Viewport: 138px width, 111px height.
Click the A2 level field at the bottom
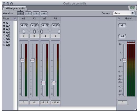pyautogui.click(x=34, y=103)
